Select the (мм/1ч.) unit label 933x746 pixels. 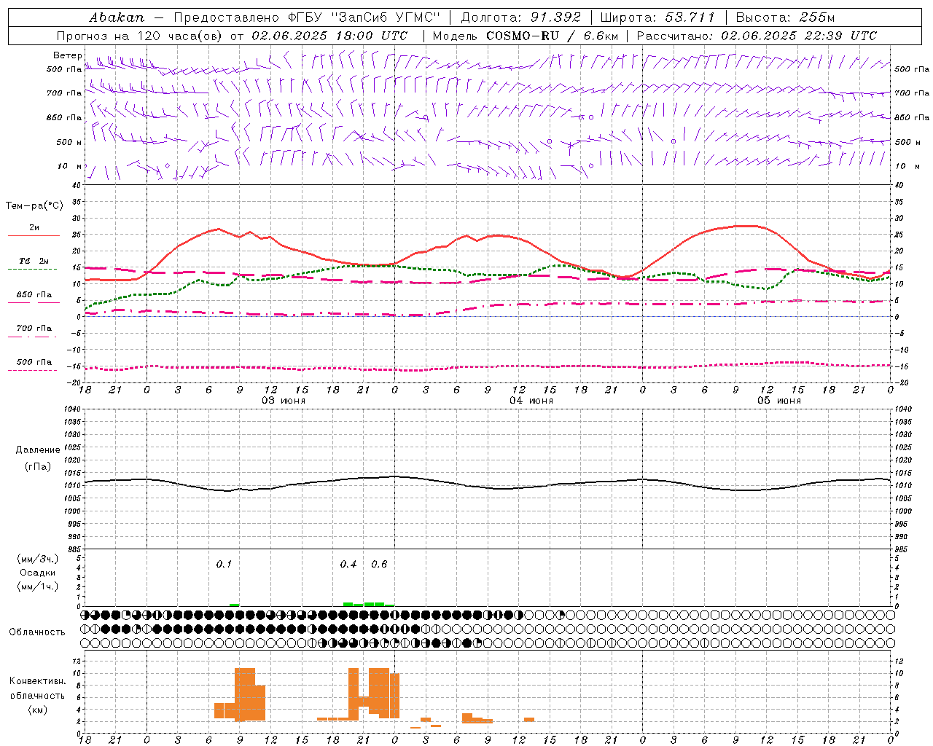pos(38,586)
